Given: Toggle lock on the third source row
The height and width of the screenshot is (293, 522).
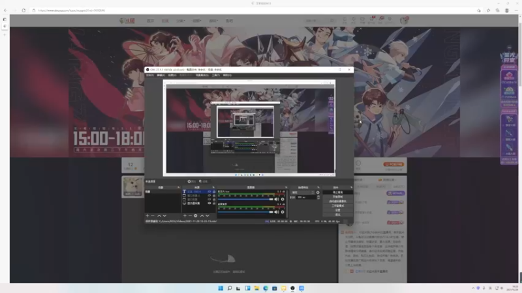Looking at the screenshot, I should (x=214, y=199).
